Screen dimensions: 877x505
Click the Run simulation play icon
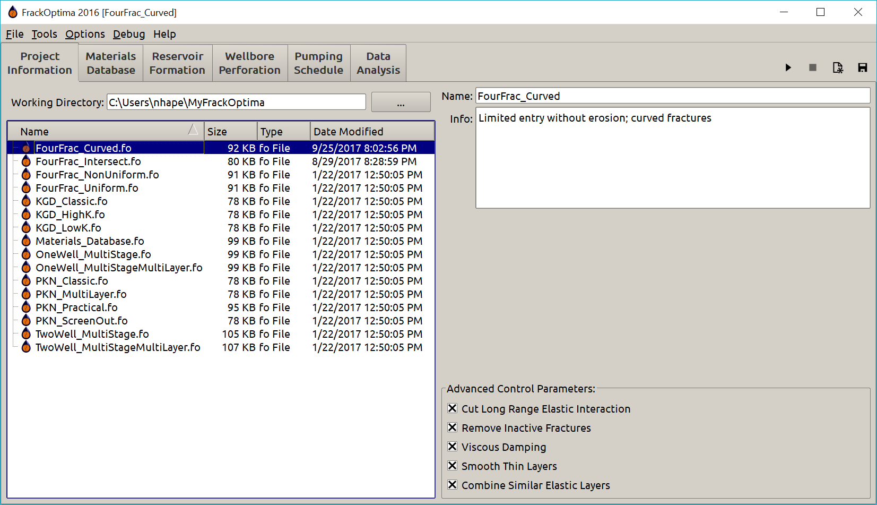[788, 67]
